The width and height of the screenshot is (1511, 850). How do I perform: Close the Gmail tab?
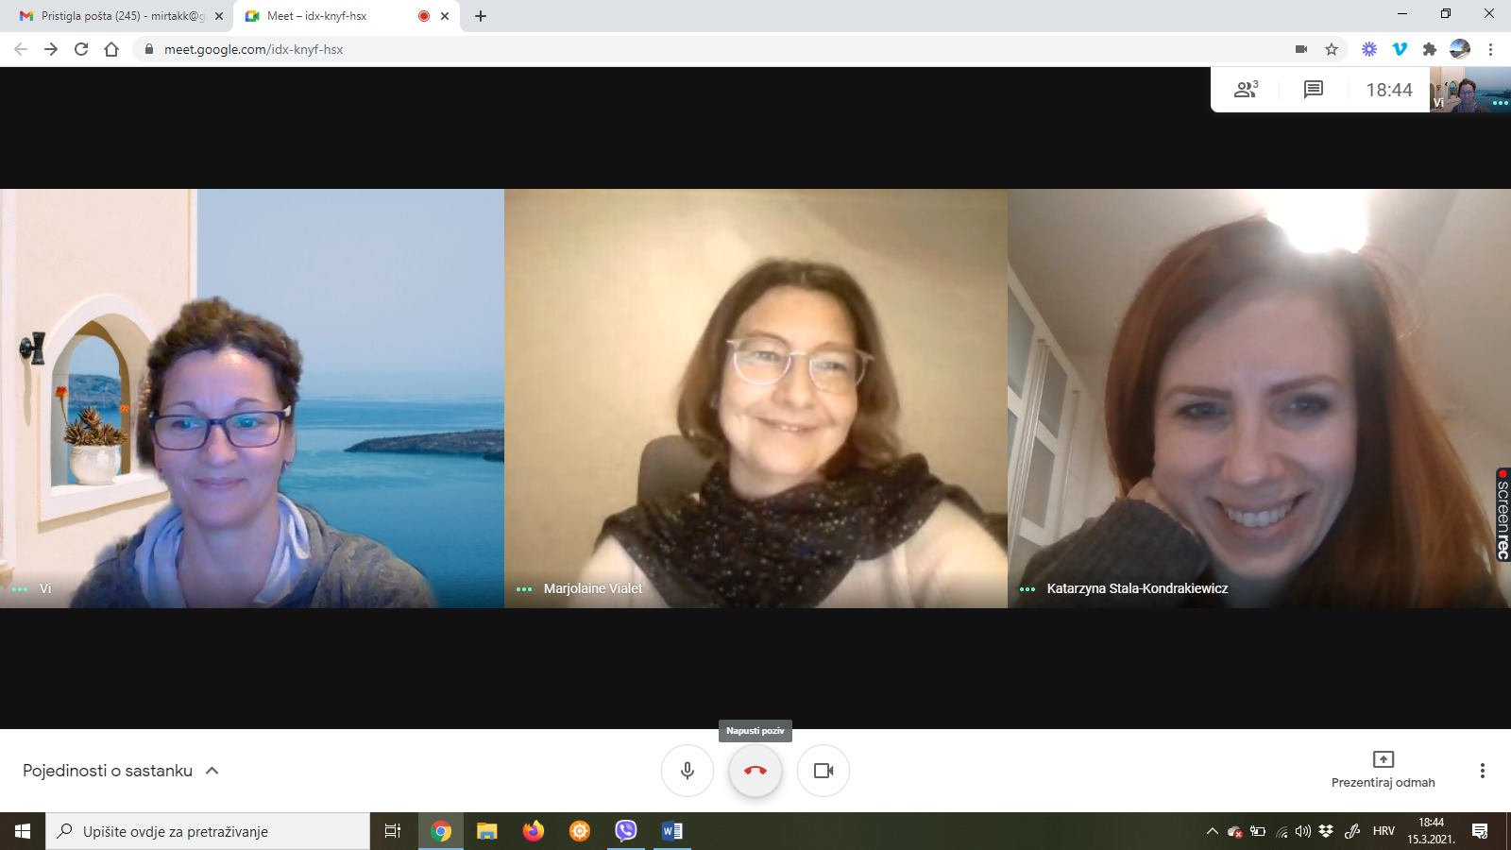pyautogui.click(x=218, y=16)
